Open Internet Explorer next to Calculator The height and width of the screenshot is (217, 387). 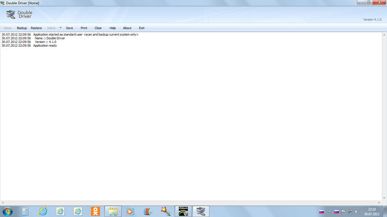point(43,211)
